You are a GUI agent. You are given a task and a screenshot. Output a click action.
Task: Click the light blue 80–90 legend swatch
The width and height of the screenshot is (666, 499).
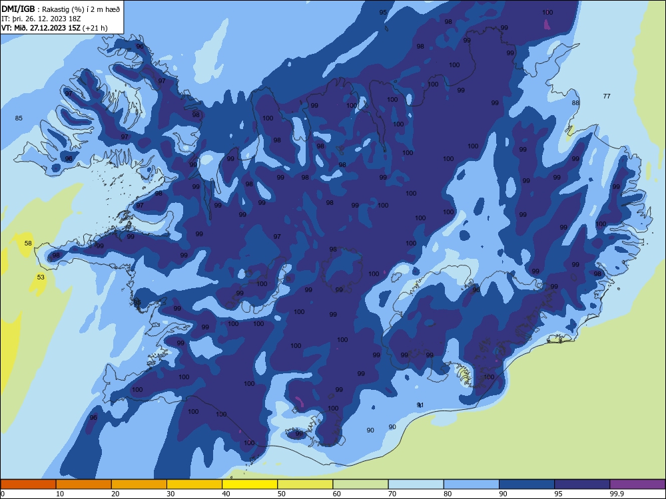click(x=472, y=484)
